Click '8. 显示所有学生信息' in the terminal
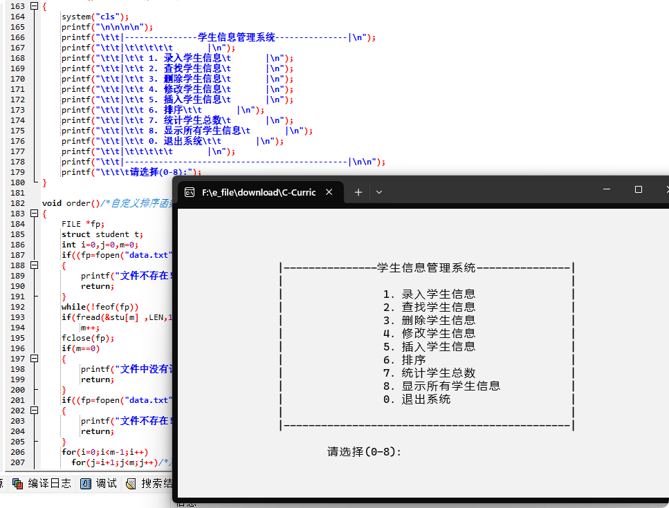The height and width of the screenshot is (508, 669). (x=441, y=386)
